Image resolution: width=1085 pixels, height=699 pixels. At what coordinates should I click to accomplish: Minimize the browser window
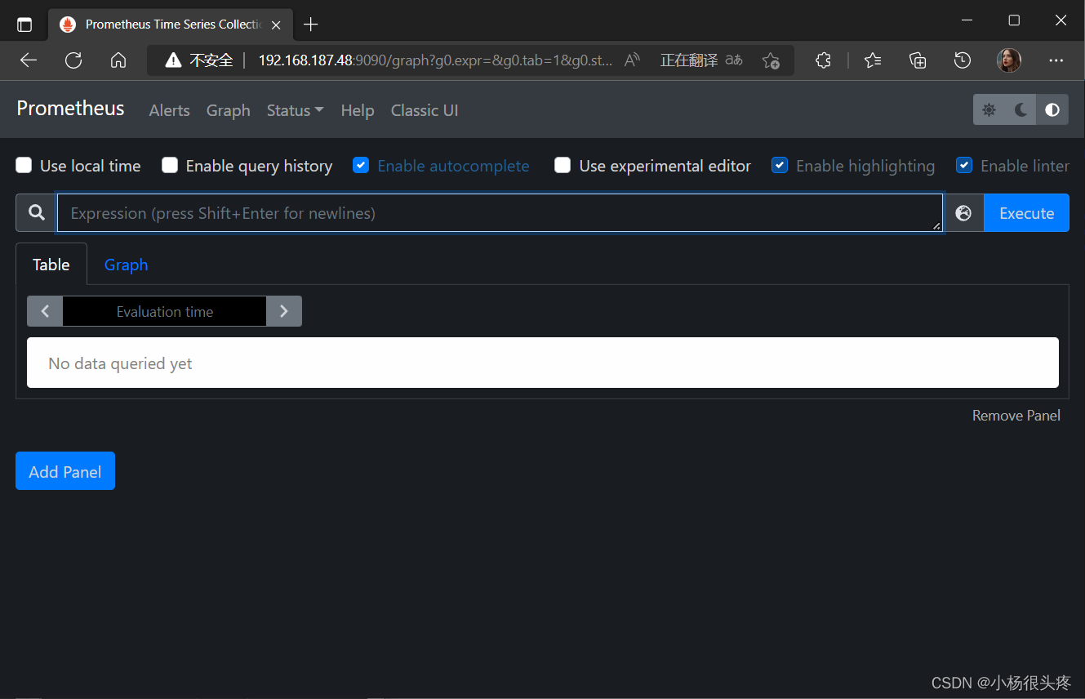[967, 20]
